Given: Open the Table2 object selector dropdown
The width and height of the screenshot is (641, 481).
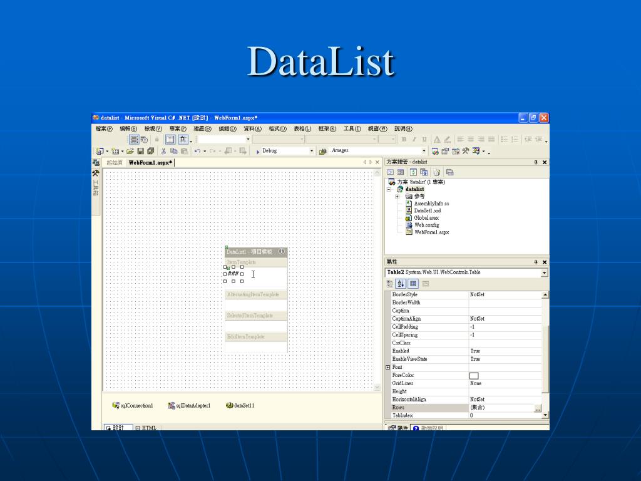Looking at the screenshot, I should pyautogui.click(x=544, y=273).
